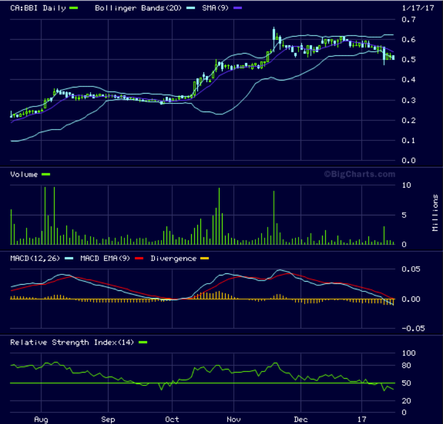Click the Relative Strength Index(14) label

point(72,342)
